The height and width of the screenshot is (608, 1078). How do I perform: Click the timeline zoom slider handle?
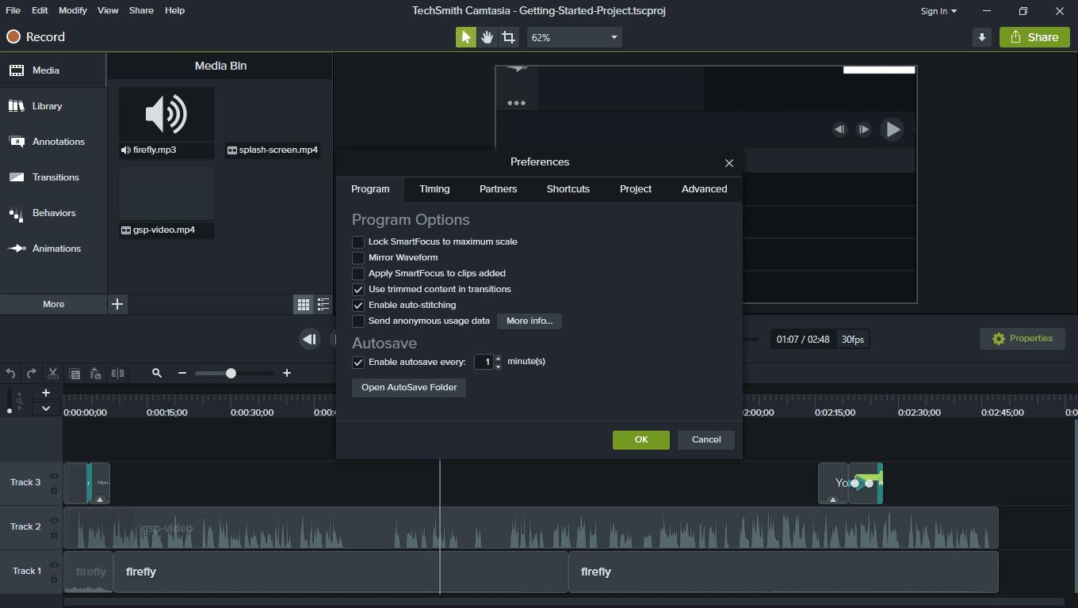click(x=231, y=373)
